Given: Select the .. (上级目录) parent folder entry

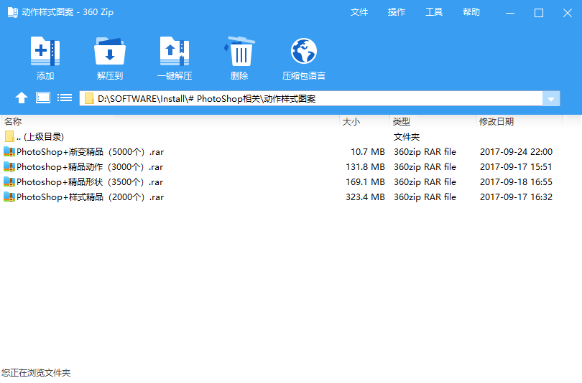Looking at the screenshot, I should tap(40, 137).
